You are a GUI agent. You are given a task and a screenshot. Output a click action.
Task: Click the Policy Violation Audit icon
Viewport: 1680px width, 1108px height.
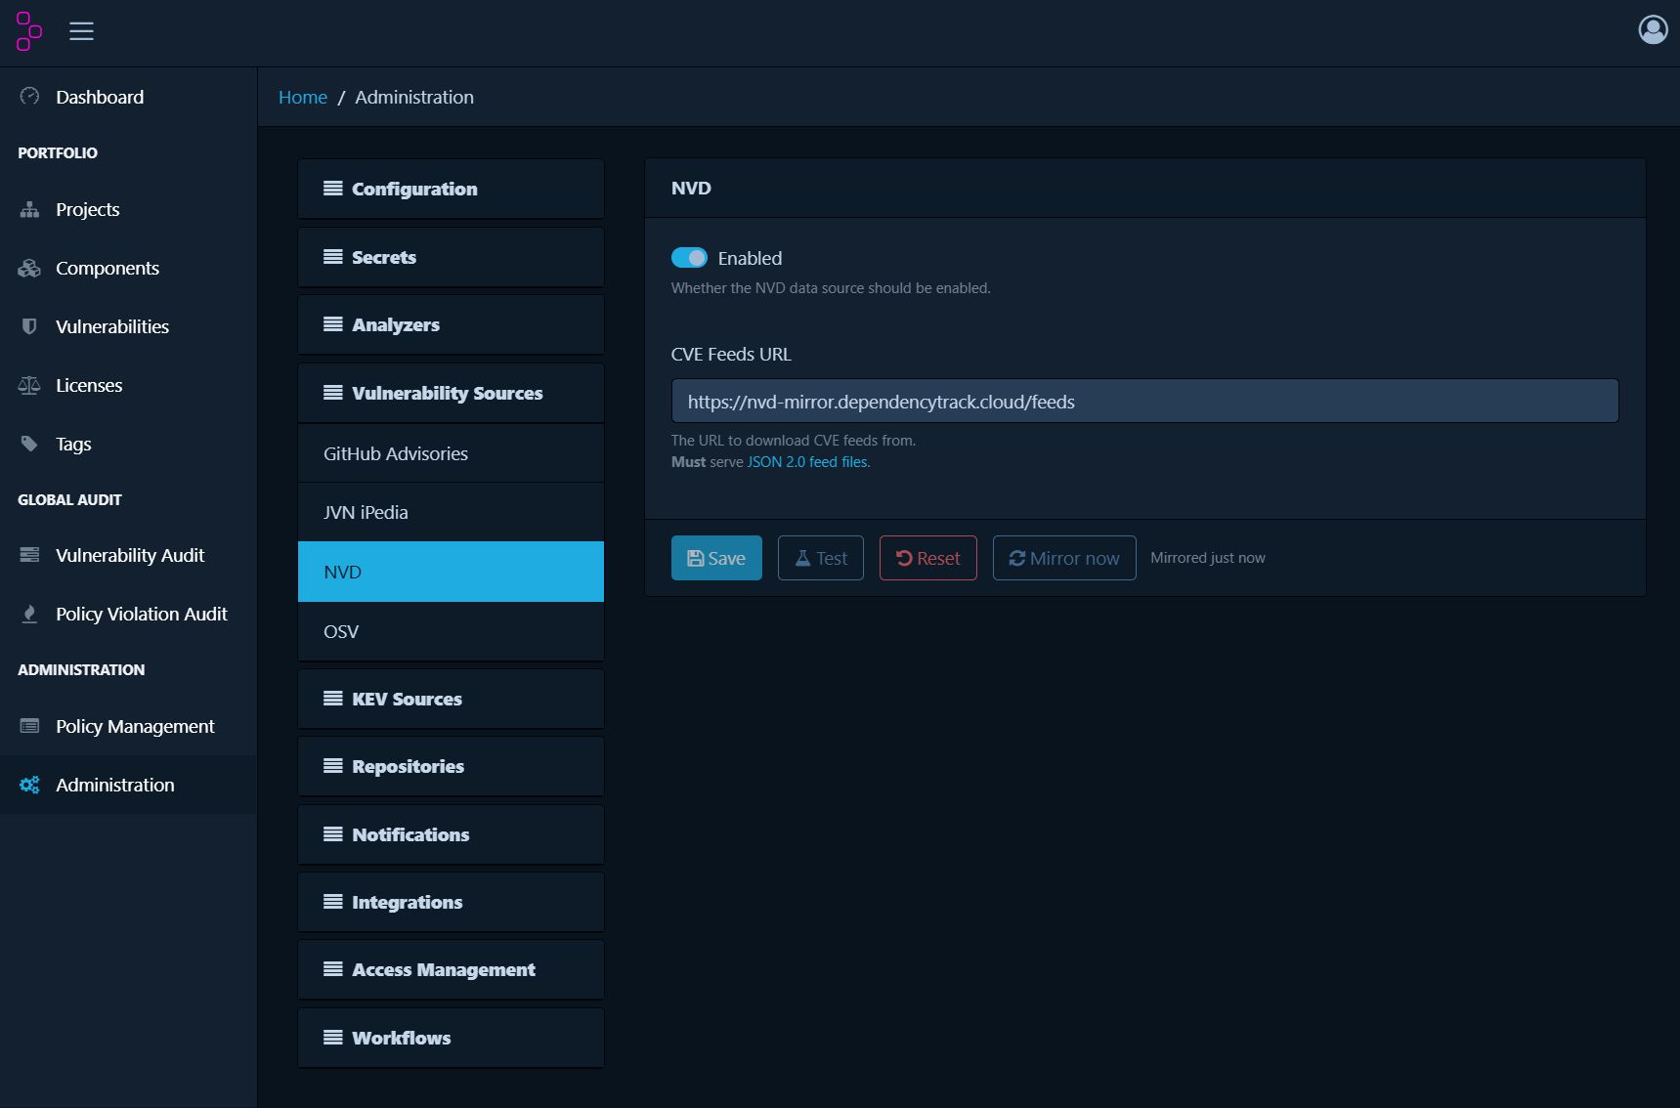pos(29,614)
